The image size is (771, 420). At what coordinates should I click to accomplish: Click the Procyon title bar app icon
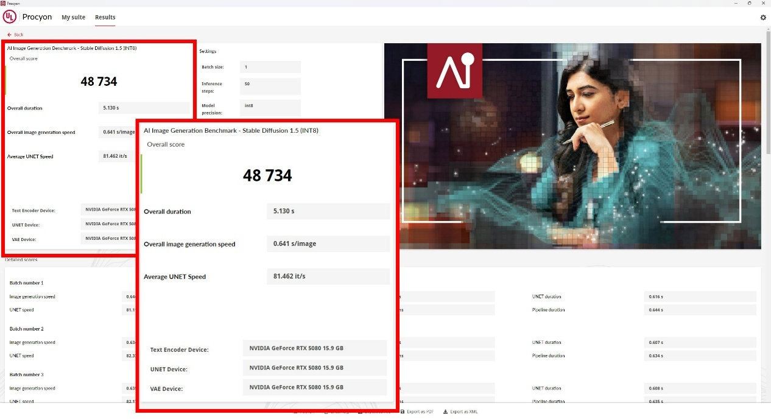point(3,3)
